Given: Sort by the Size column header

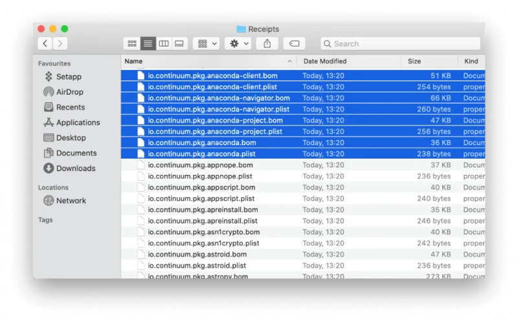Looking at the screenshot, I should click(414, 61).
